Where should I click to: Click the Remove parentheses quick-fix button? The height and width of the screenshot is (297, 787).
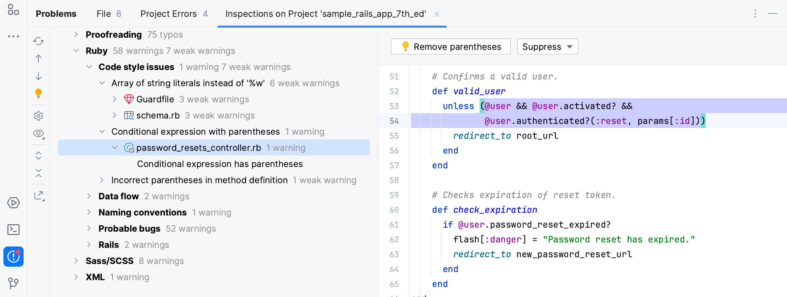click(451, 46)
